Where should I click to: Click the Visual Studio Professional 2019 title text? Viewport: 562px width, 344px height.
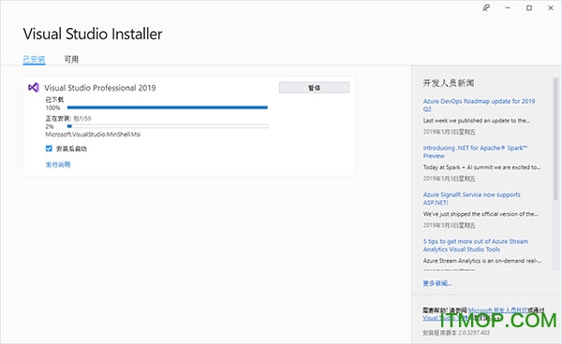pos(100,88)
